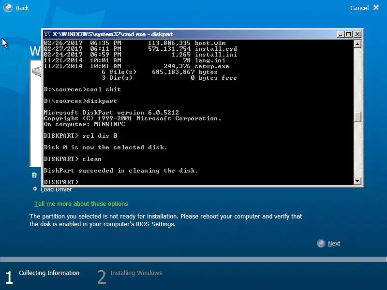Click the console scrollbar thumb
This screenshot has width=387, height=290.
357,117
